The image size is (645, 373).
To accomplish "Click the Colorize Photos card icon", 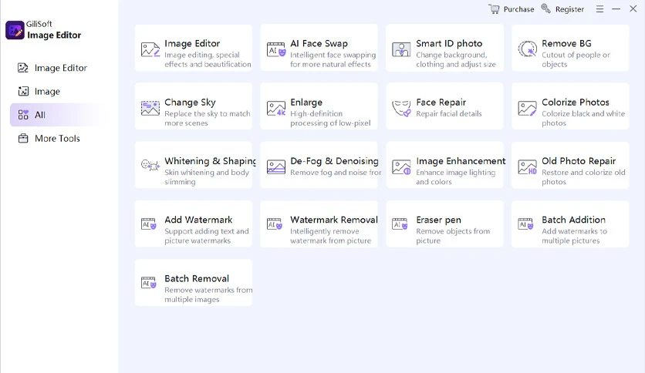I will tap(528, 108).
